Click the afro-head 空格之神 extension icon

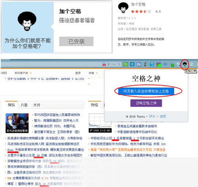pos(185,64)
